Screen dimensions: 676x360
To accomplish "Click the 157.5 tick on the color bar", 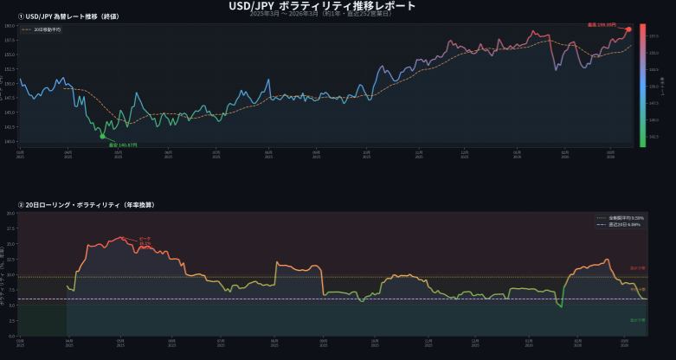I will (x=653, y=36).
